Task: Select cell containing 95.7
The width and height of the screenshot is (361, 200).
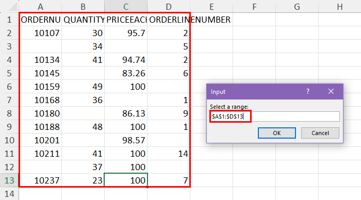Action: click(126, 33)
